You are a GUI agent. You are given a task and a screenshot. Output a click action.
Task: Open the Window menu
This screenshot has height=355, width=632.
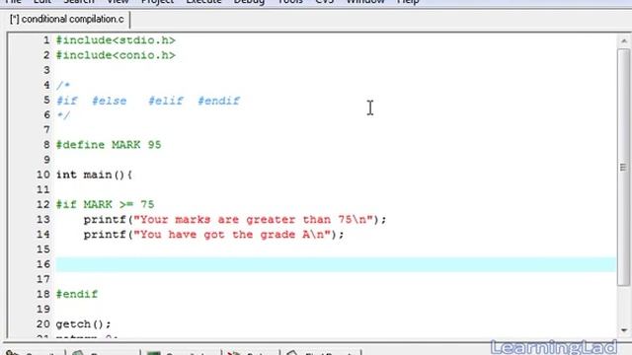pyautogui.click(x=365, y=2)
